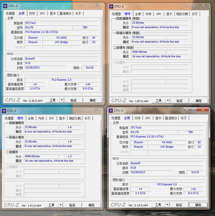215x216 pixels.
Task: Click CPU-Z app icon in version 2.16.0 window
Action: click(5, 6)
